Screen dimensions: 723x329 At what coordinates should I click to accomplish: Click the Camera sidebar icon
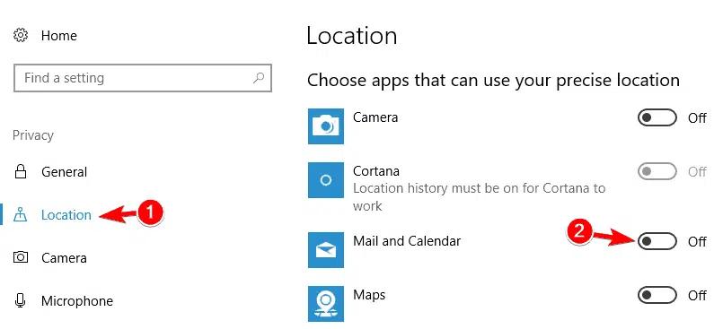tap(21, 257)
